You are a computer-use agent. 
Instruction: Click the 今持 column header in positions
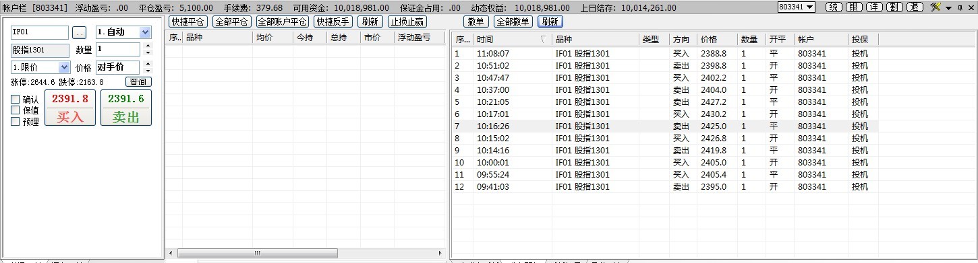(310, 38)
